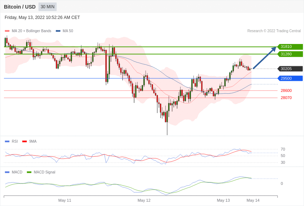The image size is (304, 206).
Task: Click the Bitcoin / USD title
Action: point(20,7)
